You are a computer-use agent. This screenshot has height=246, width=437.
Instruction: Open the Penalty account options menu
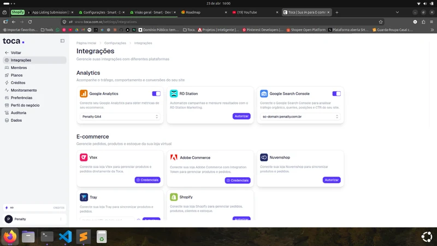pyautogui.click(x=61, y=219)
